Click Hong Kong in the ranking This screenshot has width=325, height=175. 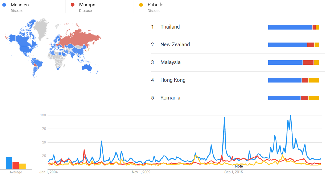173,80
